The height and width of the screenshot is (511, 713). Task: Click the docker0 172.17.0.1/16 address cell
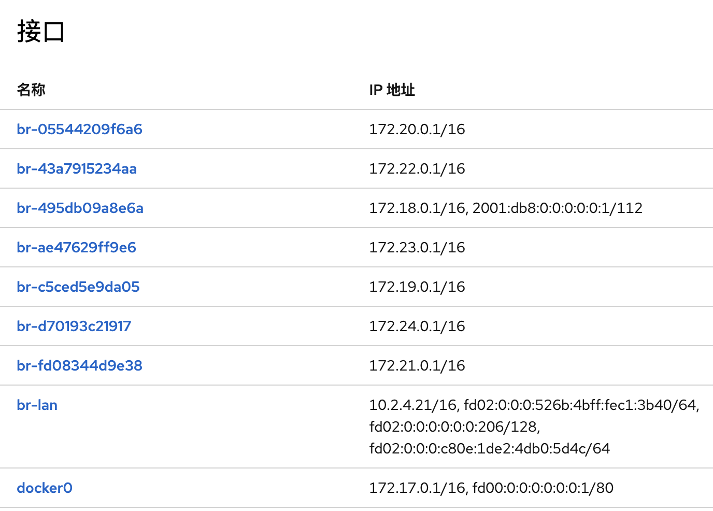click(417, 488)
